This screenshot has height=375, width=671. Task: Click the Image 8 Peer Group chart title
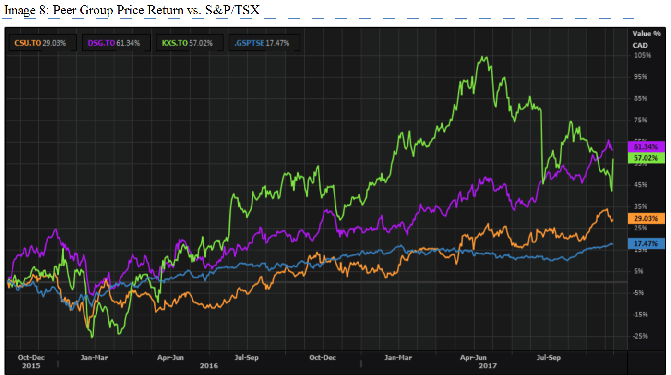pos(131,10)
